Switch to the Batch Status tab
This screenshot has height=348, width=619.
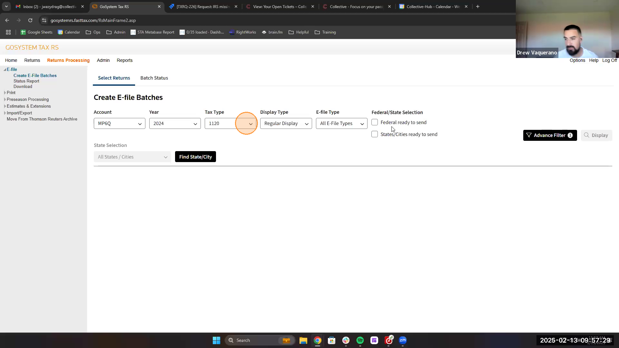pos(154,78)
